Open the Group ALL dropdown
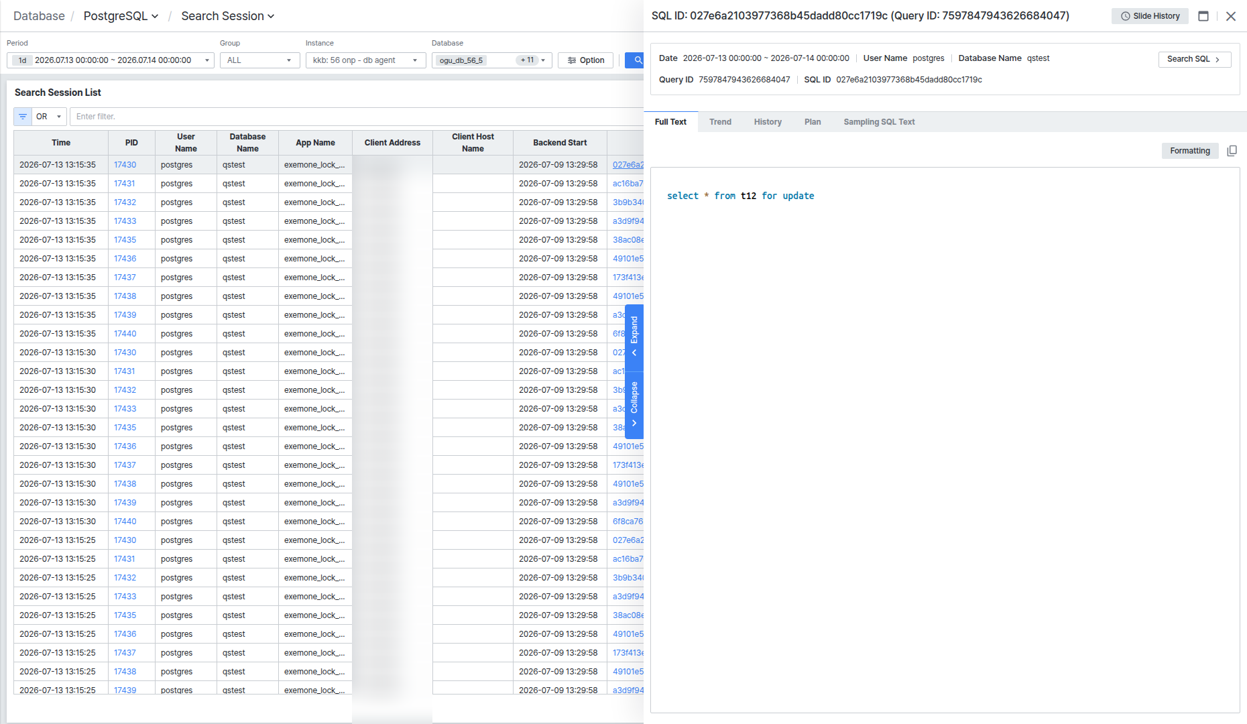This screenshot has width=1247, height=724. pyautogui.click(x=259, y=60)
